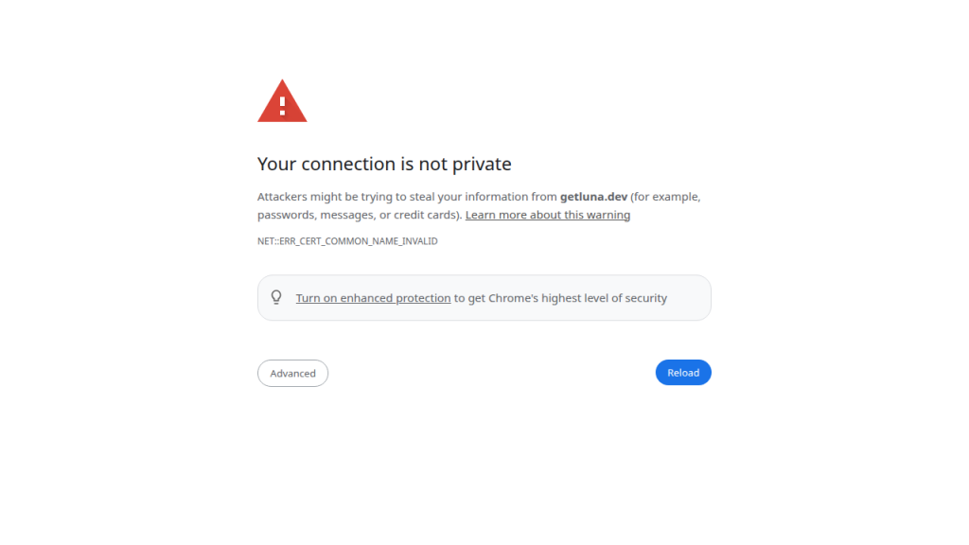Click the word security in tip box

coord(645,298)
